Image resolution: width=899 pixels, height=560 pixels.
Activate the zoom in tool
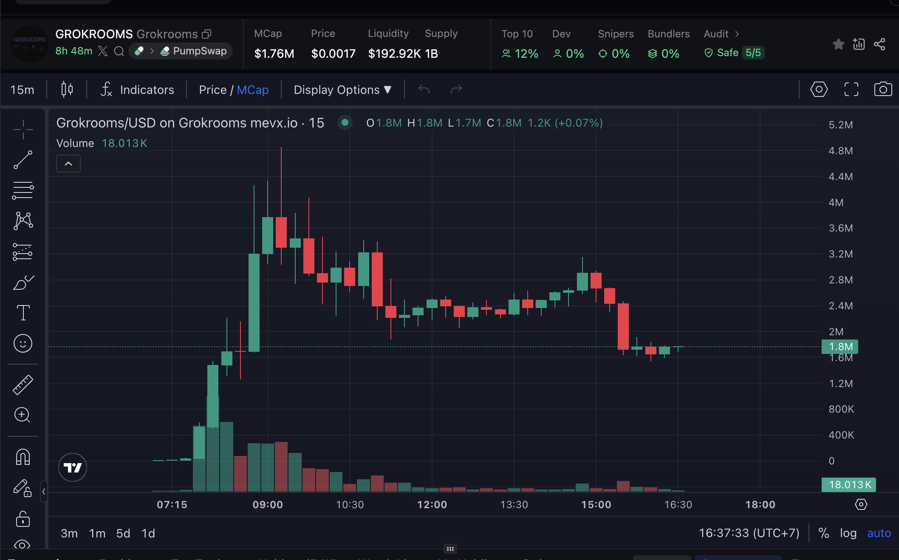click(x=23, y=415)
